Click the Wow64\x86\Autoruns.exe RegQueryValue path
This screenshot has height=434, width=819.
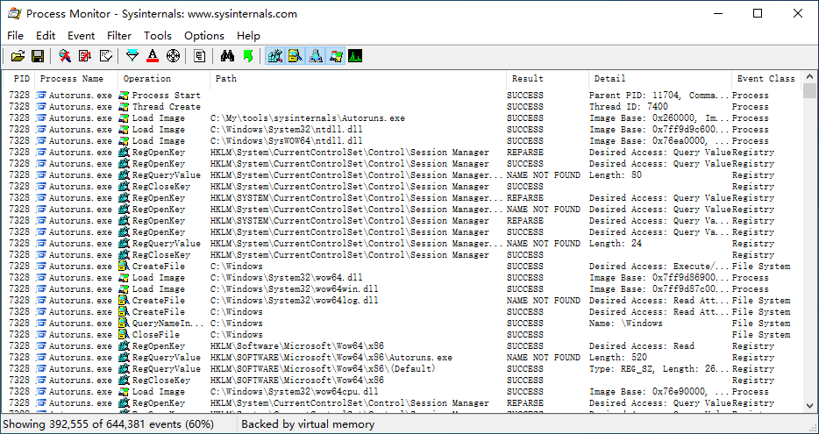(x=331, y=358)
